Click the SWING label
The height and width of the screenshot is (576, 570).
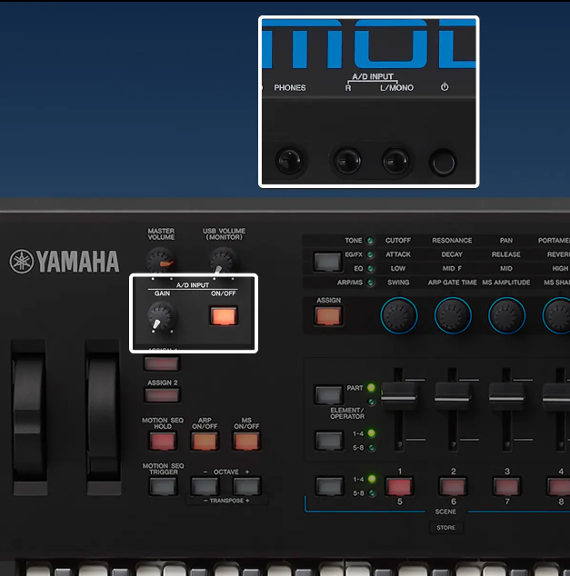(398, 283)
